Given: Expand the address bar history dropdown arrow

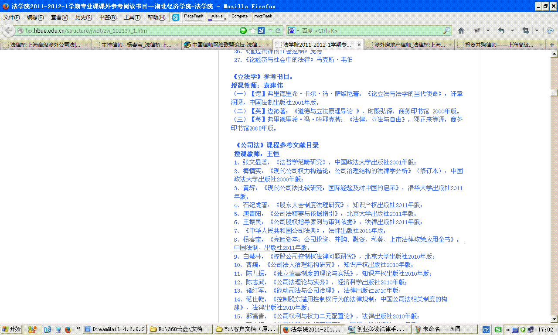Looking at the screenshot, I should (x=270, y=31).
